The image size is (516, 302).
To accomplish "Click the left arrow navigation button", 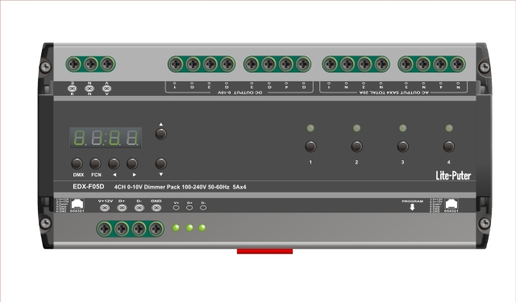I will pyautogui.click(x=114, y=163).
